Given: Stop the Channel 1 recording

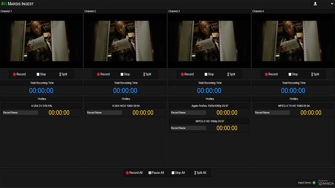Looking at the screenshot, I should click(x=42, y=74).
